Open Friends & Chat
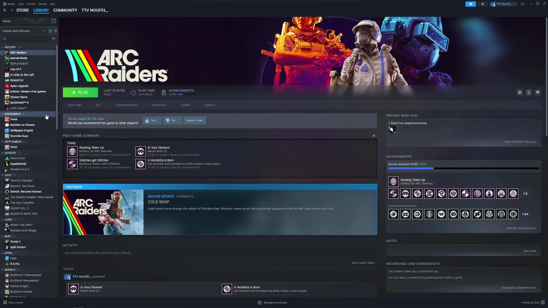This screenshot has width=548, height=308. click(533, 302)
